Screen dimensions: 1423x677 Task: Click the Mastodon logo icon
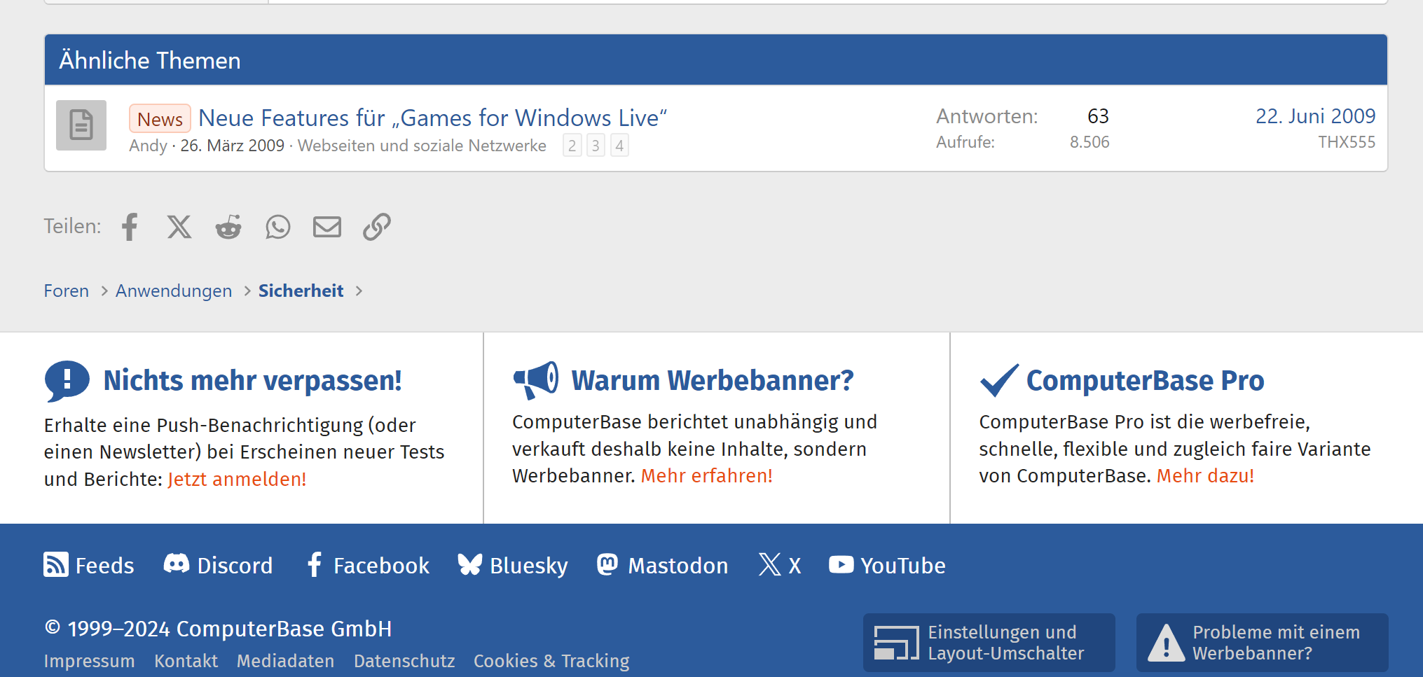pyautogui.click(x=607, y=564)
